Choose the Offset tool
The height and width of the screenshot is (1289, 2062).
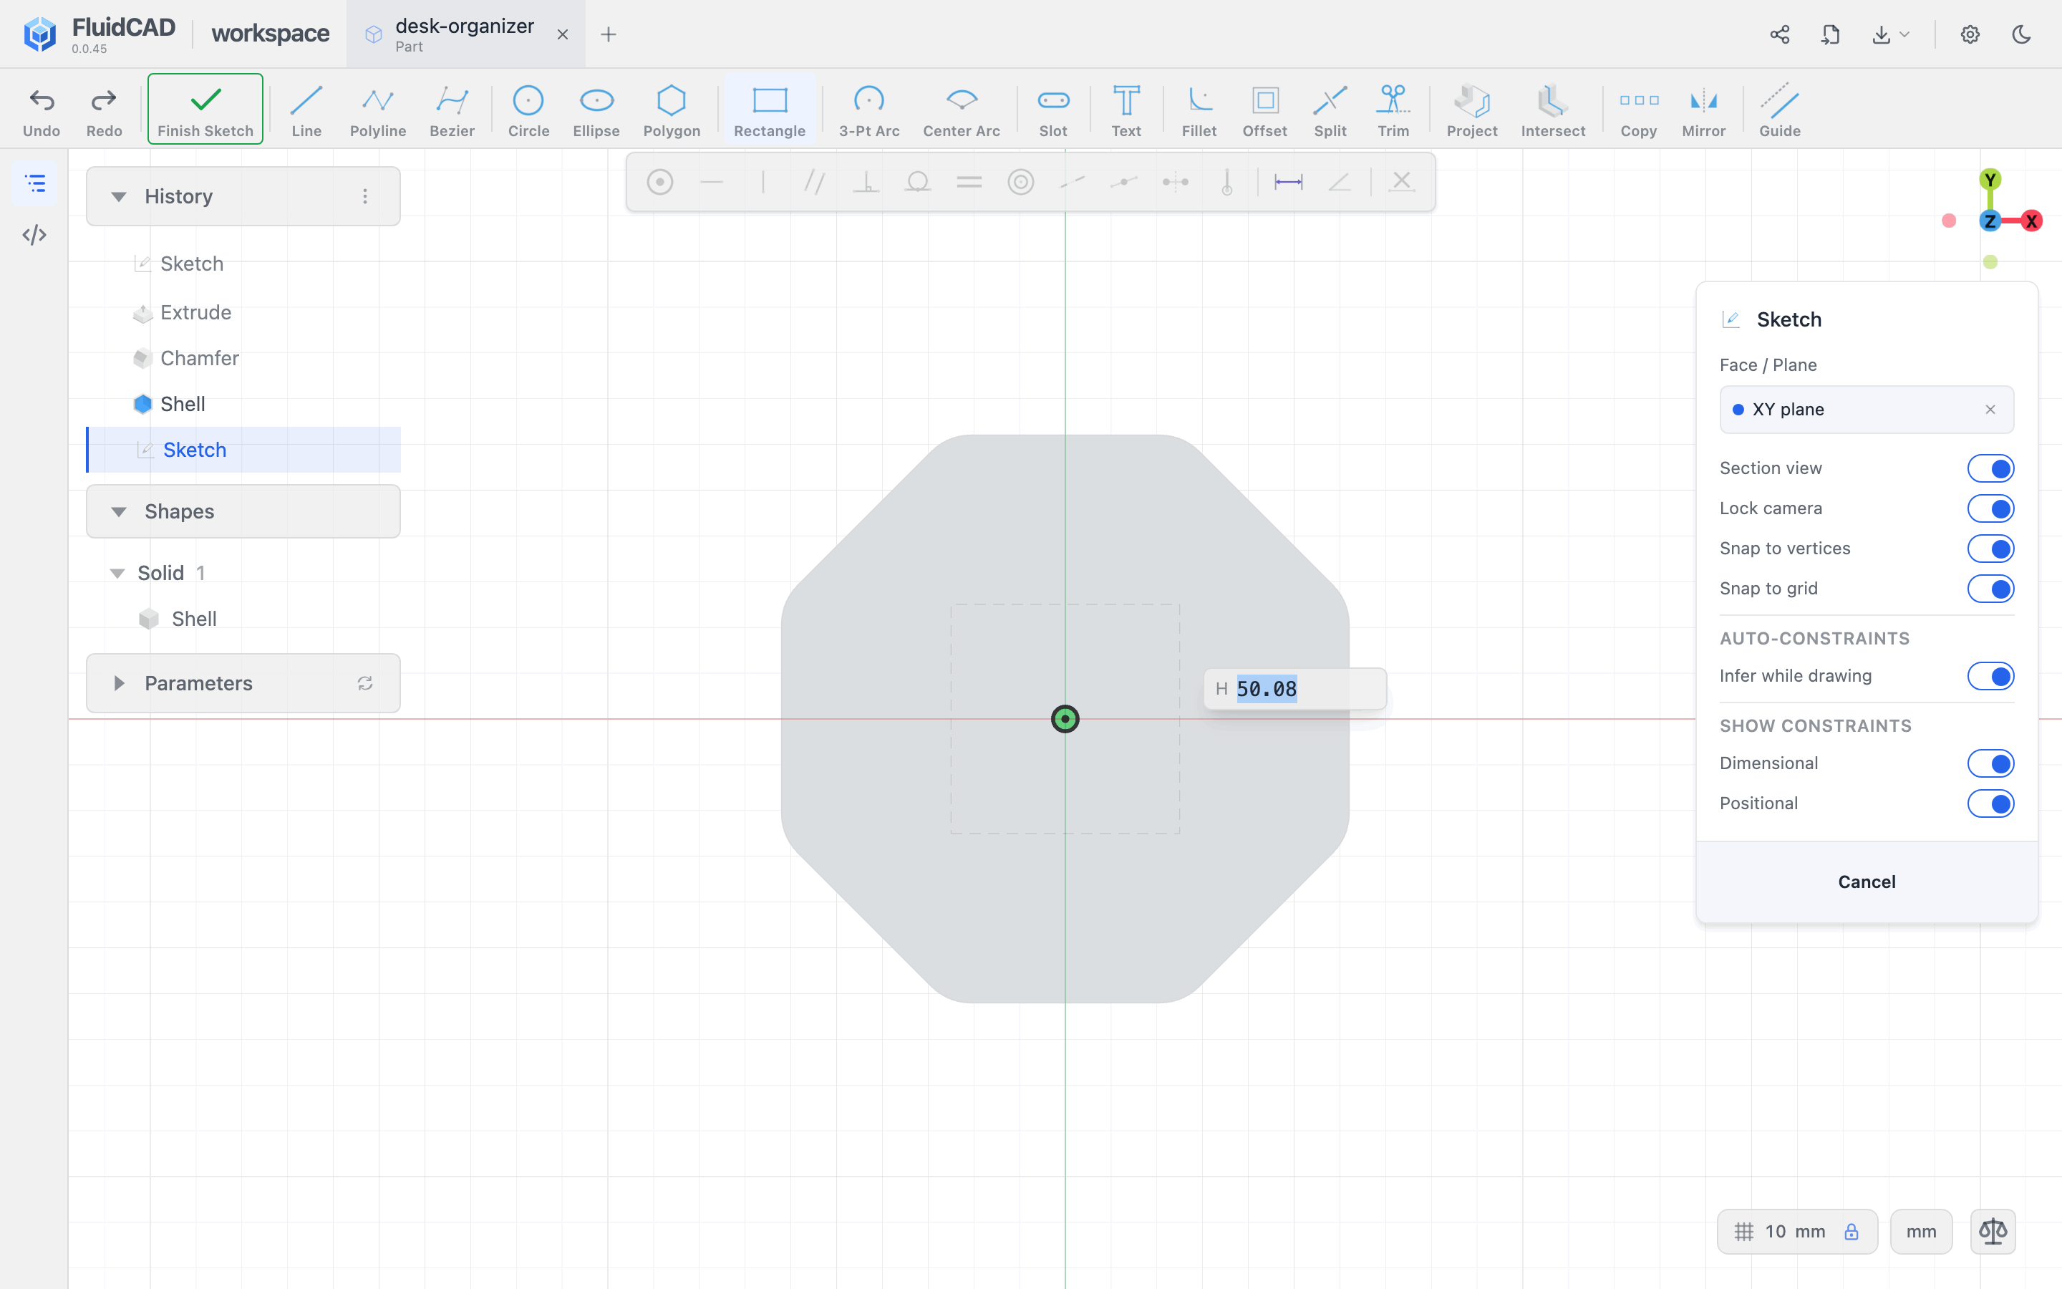[x=1264, y=110]
